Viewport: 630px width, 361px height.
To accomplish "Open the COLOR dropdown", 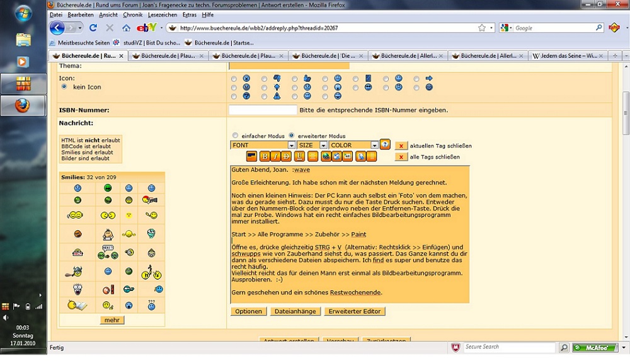I will 353,145.
